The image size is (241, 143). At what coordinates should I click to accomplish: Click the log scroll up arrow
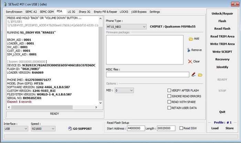(x=101, y=18)
